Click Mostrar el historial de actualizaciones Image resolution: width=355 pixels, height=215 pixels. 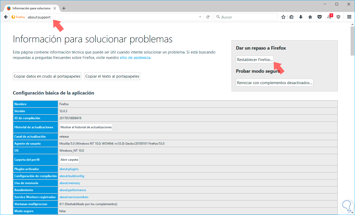pyautogui.click(x=86, y=127)
